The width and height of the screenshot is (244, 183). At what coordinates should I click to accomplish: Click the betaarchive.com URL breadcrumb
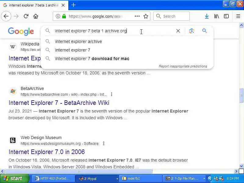63,95
